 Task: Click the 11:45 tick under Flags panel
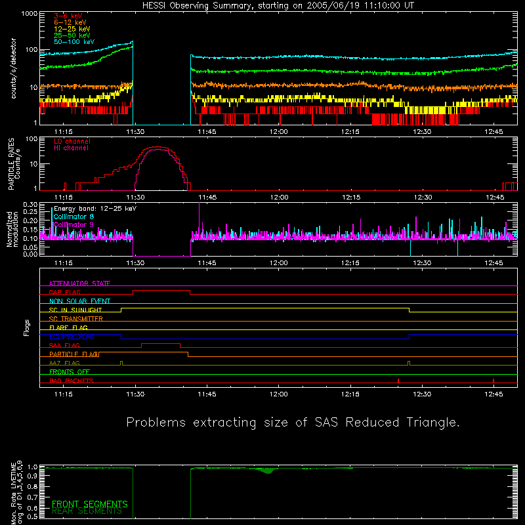pos(207,394)
